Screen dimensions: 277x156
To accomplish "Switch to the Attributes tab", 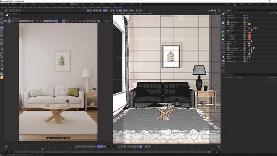I will [229, 75].
